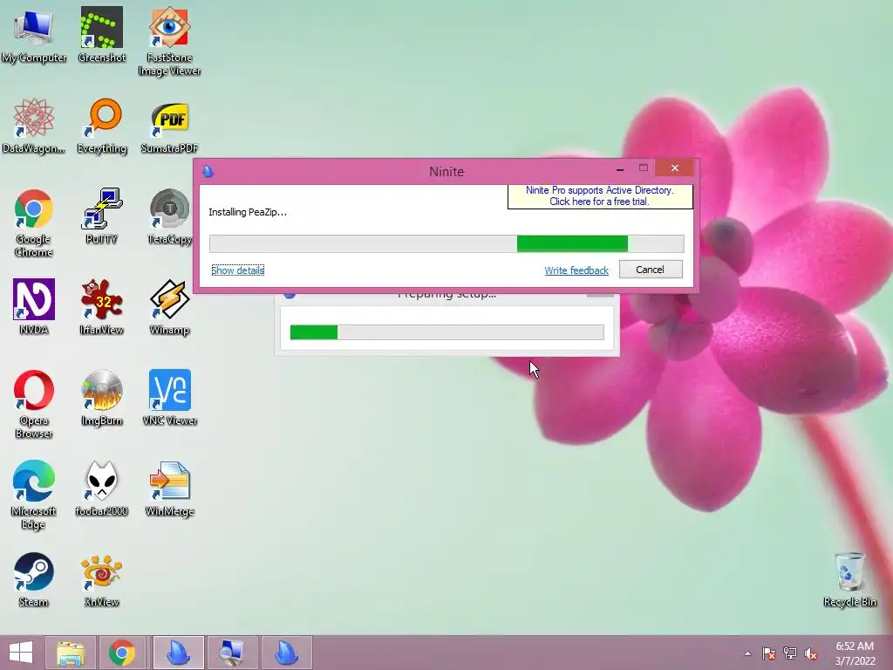Launch Microsoft Edge desktop shortcut
Image resolution: width=893 pixels, height=670 pixels.
coord(34,495)
